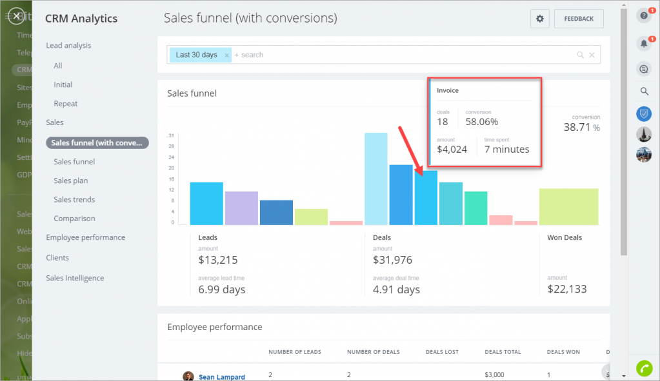
Task: Click in the filter search field
Action: 400,55
